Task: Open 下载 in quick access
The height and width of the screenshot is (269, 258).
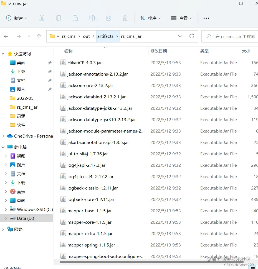Action: [x=21, y=71]
